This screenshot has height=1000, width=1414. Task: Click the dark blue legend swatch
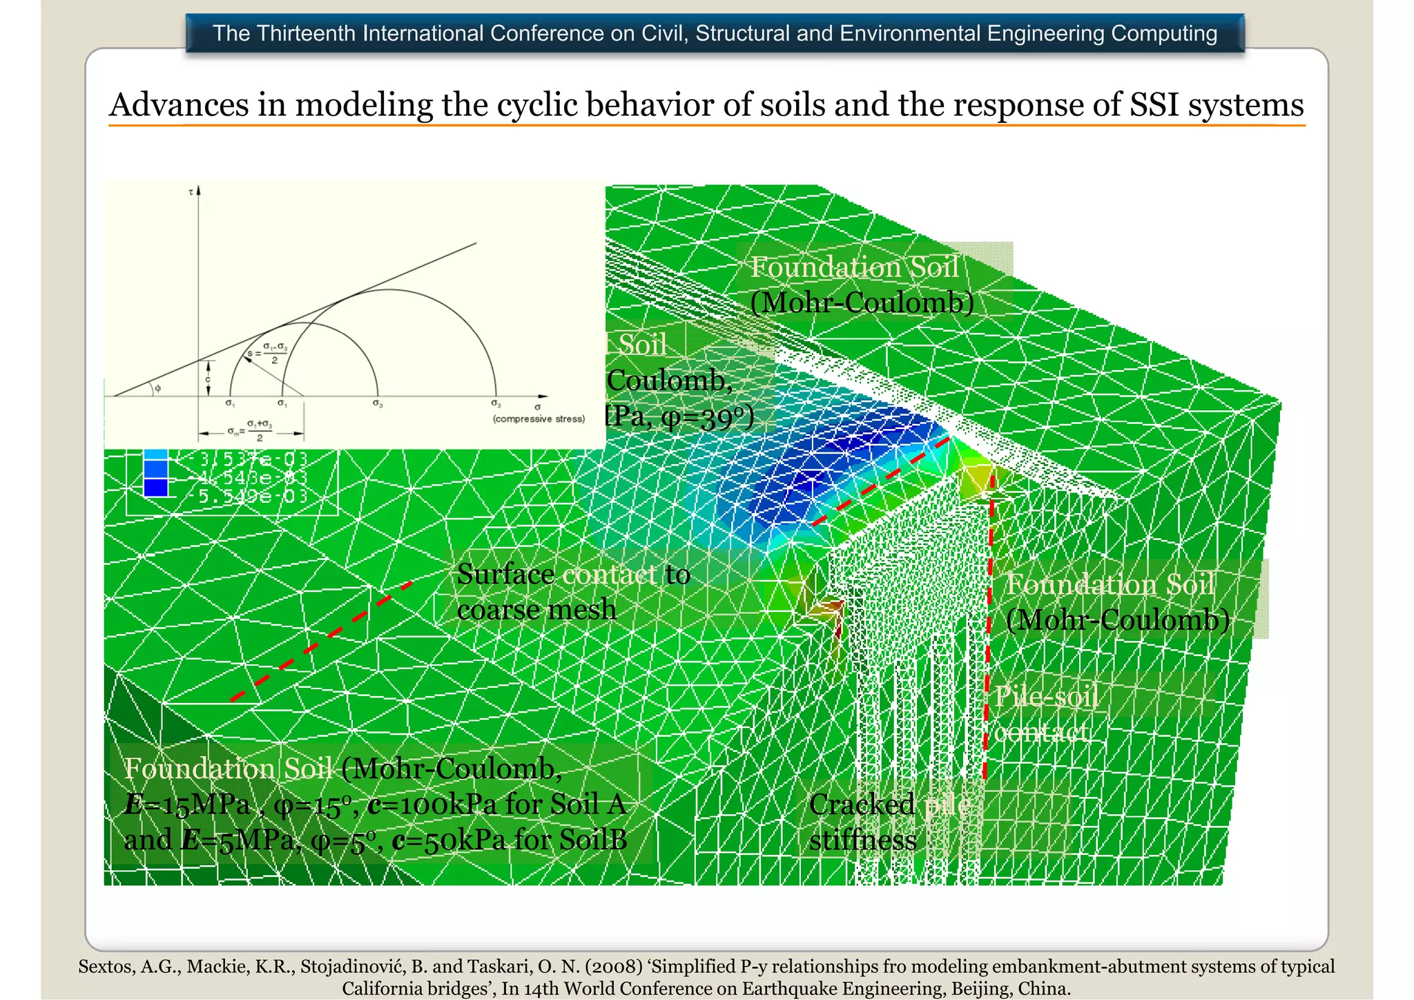pos(155,488)
